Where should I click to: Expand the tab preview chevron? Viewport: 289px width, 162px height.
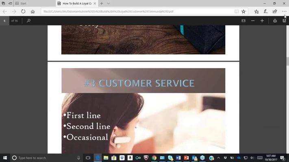pos(109,3)
